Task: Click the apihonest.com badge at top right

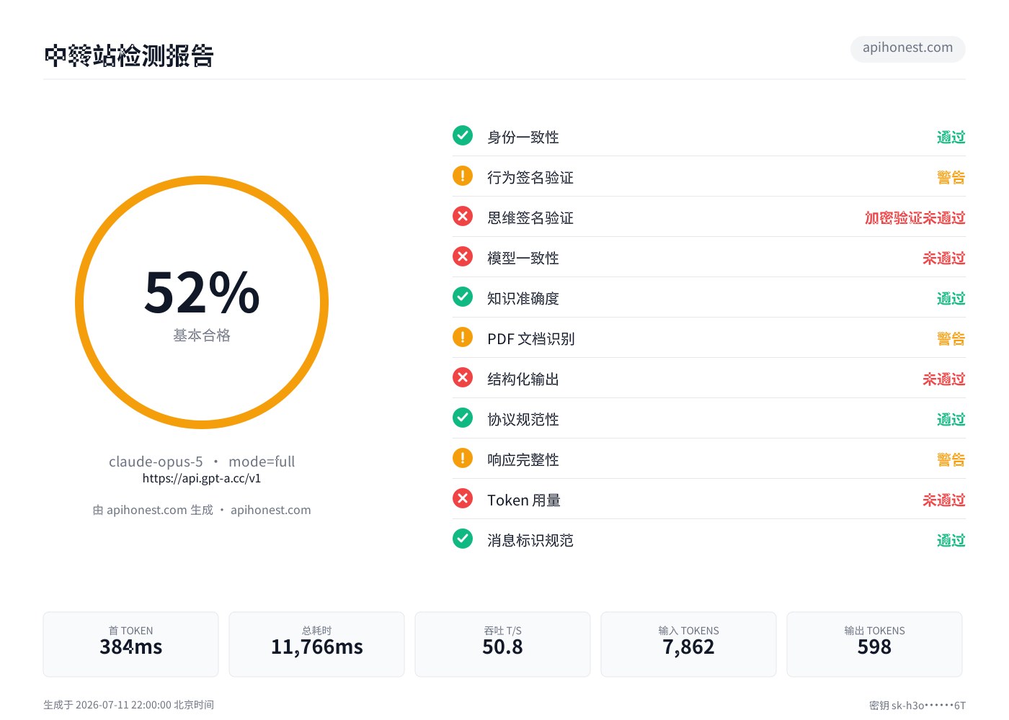Action: (908, 48)
